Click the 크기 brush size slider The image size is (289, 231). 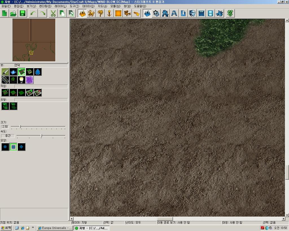[x=38, y=127]
